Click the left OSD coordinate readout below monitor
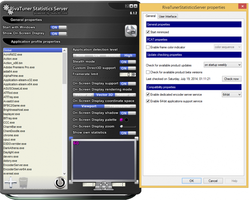The width and height of the screenshot is (250, 200). [89, 184]
